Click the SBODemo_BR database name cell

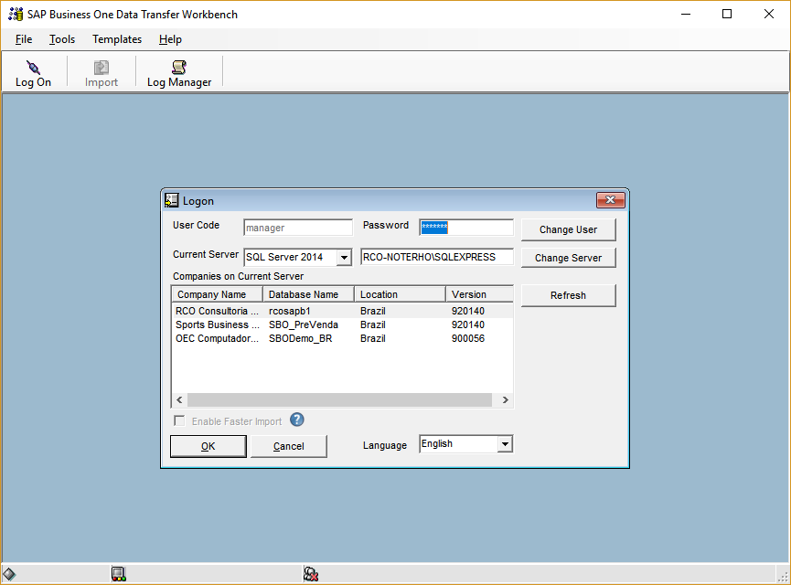pyautogui.click(x=300, y=338)
